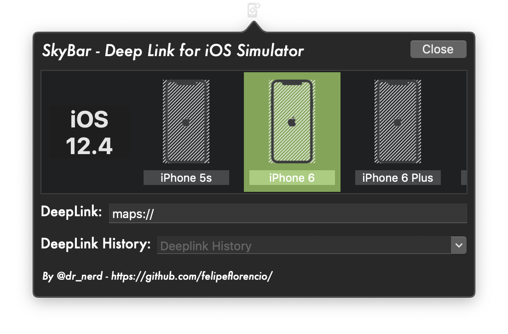Expand the Deeplink History dropdown arrow
Viewport: 508px width, 334px height.
[459, 245]
